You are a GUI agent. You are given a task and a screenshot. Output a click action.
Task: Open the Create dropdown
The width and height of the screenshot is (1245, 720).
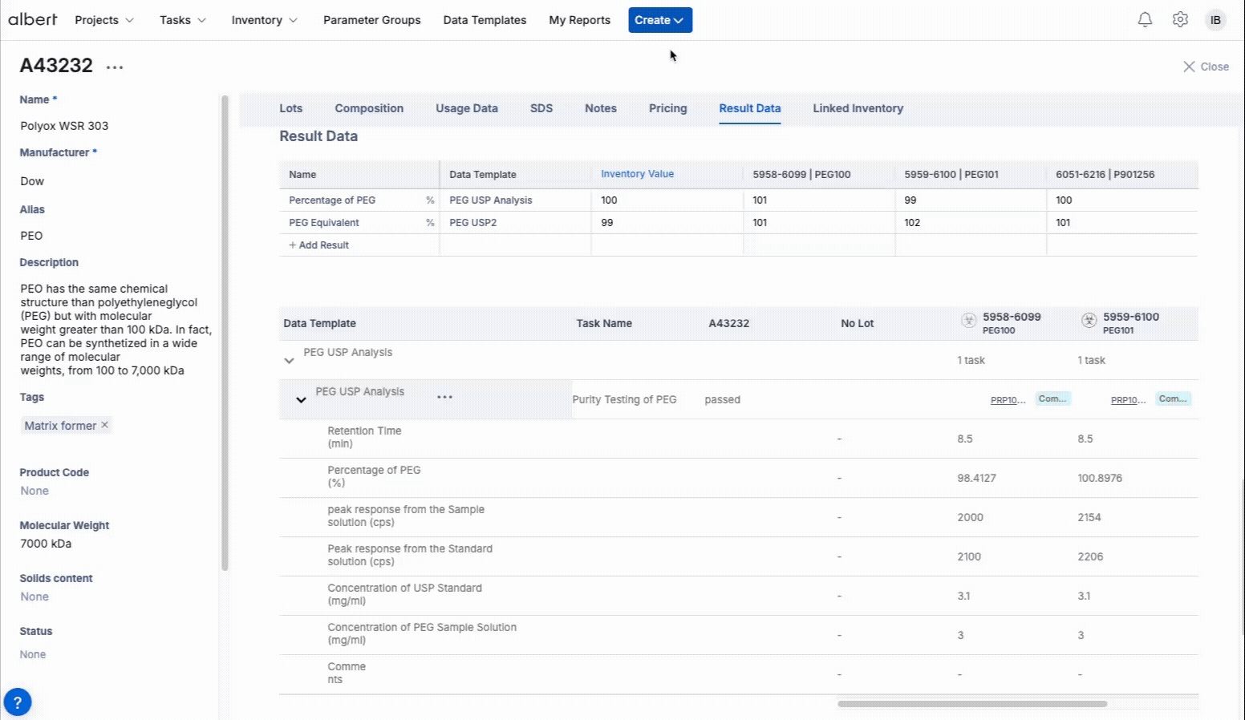click(x=659, y=19)
